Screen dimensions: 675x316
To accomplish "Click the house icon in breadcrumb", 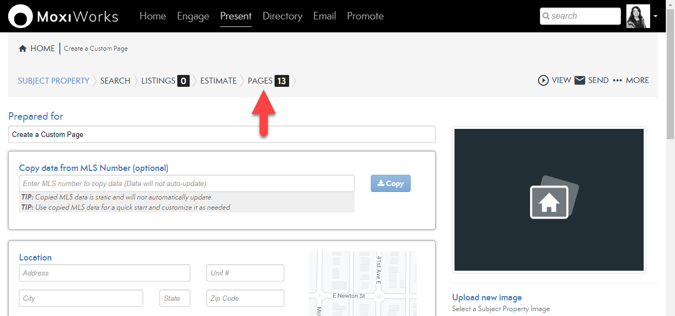I will (x=23, y=49).
